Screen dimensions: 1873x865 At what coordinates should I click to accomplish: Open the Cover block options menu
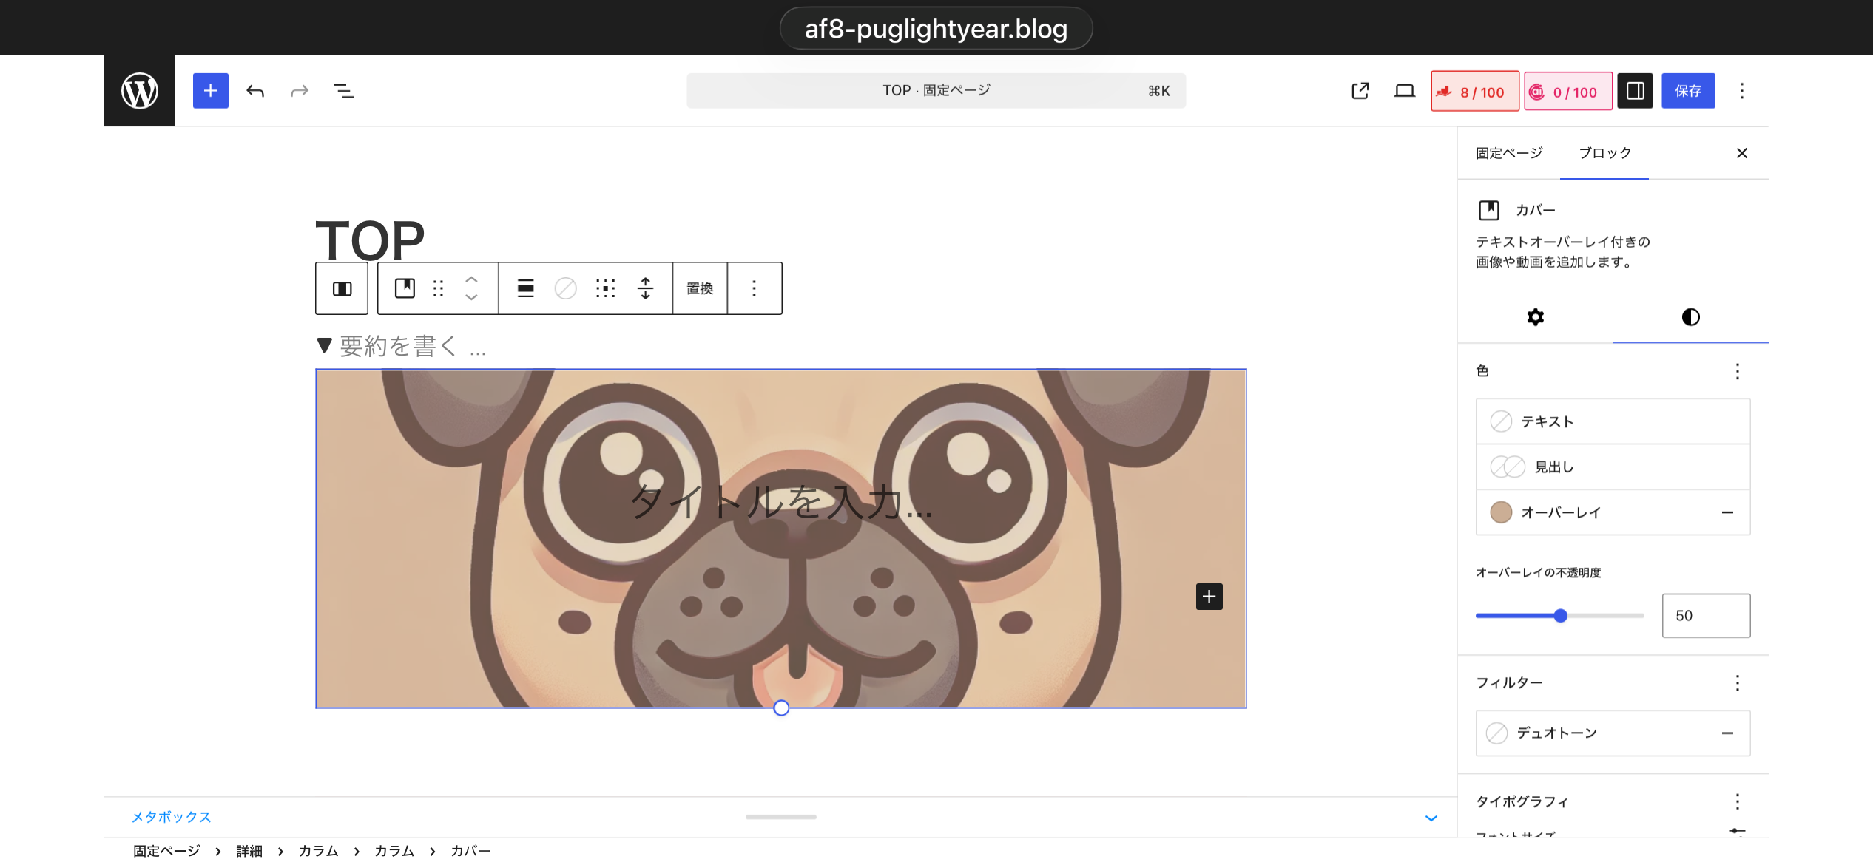coord(754,288)
